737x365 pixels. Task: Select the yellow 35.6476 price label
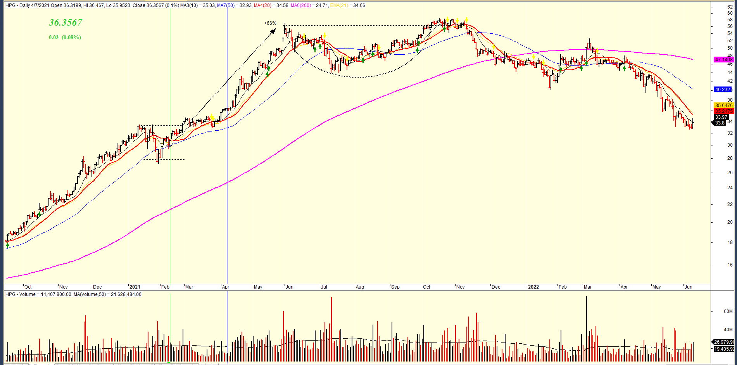723,106
